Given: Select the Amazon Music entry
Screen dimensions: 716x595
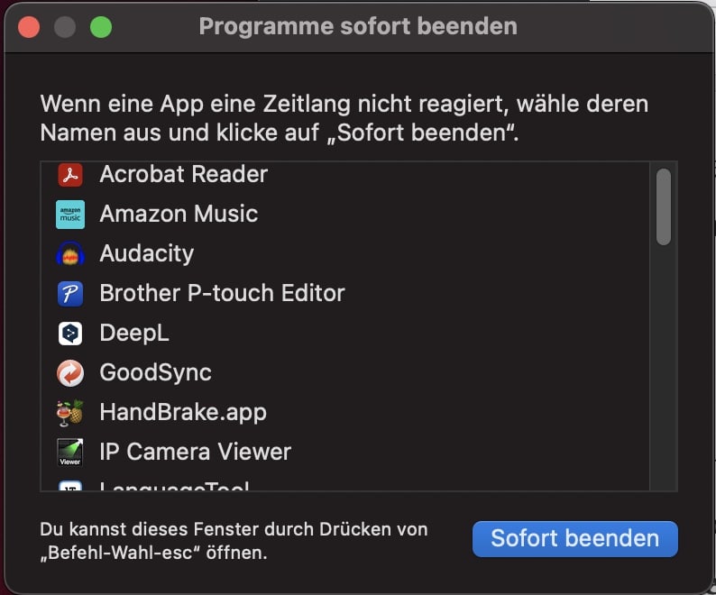Looking at the screenshot, I should coord(344,214).
